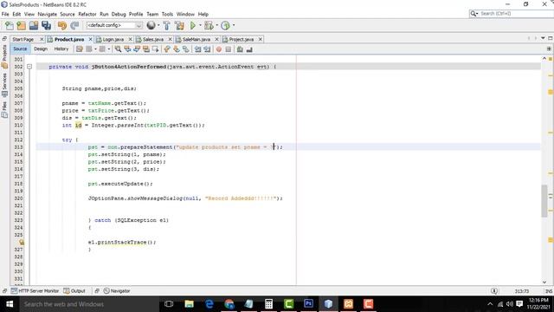Click the Debug Project icon

pyautogui.click(x=209, y=25)
